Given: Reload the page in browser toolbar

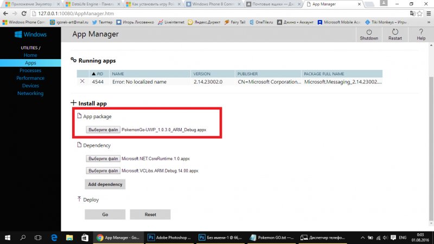Looking at the screenshot, I should (x=28, y=13).
